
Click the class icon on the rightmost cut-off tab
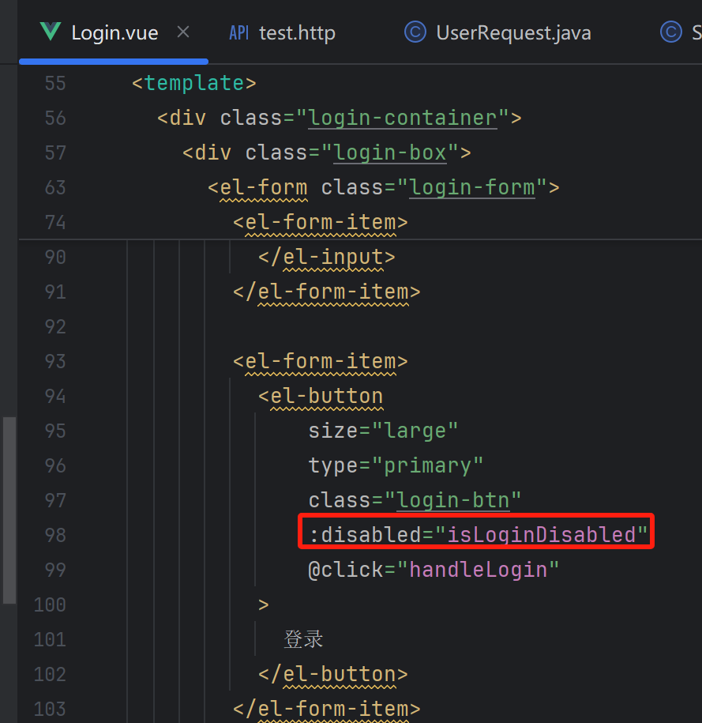pyautogui.click(x=670, y=32)
